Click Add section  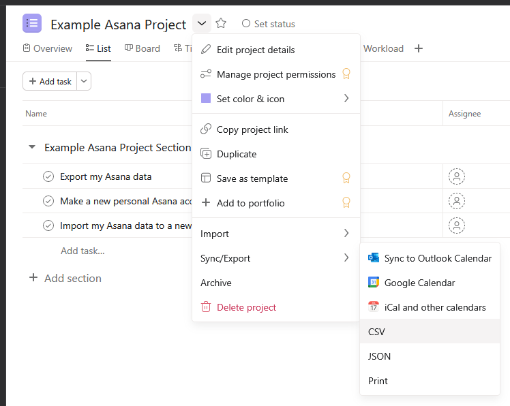(x=65, y=278)
